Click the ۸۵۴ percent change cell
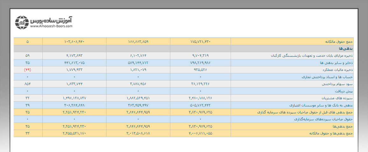The width and height of the screenshot is (368, 152). pos(28,84)
